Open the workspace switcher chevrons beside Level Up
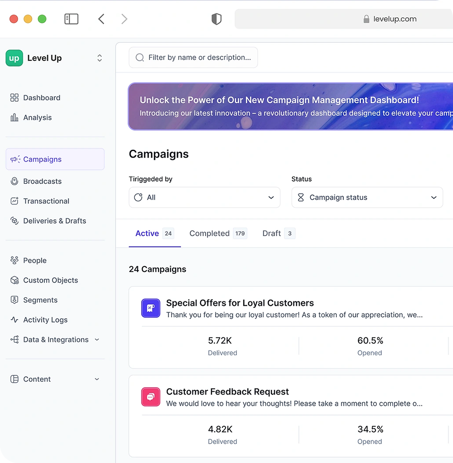 pyautogui.click(x=99, y=58)
